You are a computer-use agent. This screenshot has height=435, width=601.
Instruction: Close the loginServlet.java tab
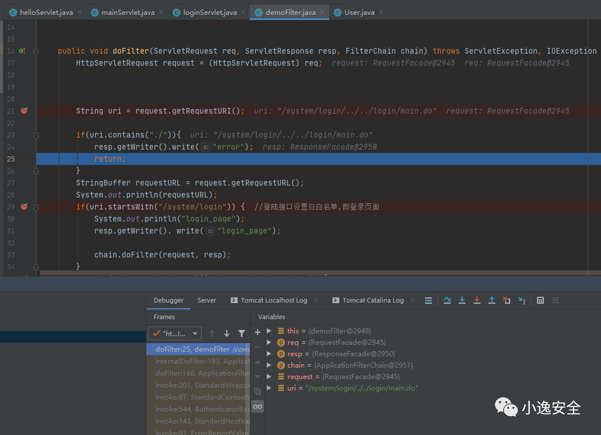click(243, 12)
